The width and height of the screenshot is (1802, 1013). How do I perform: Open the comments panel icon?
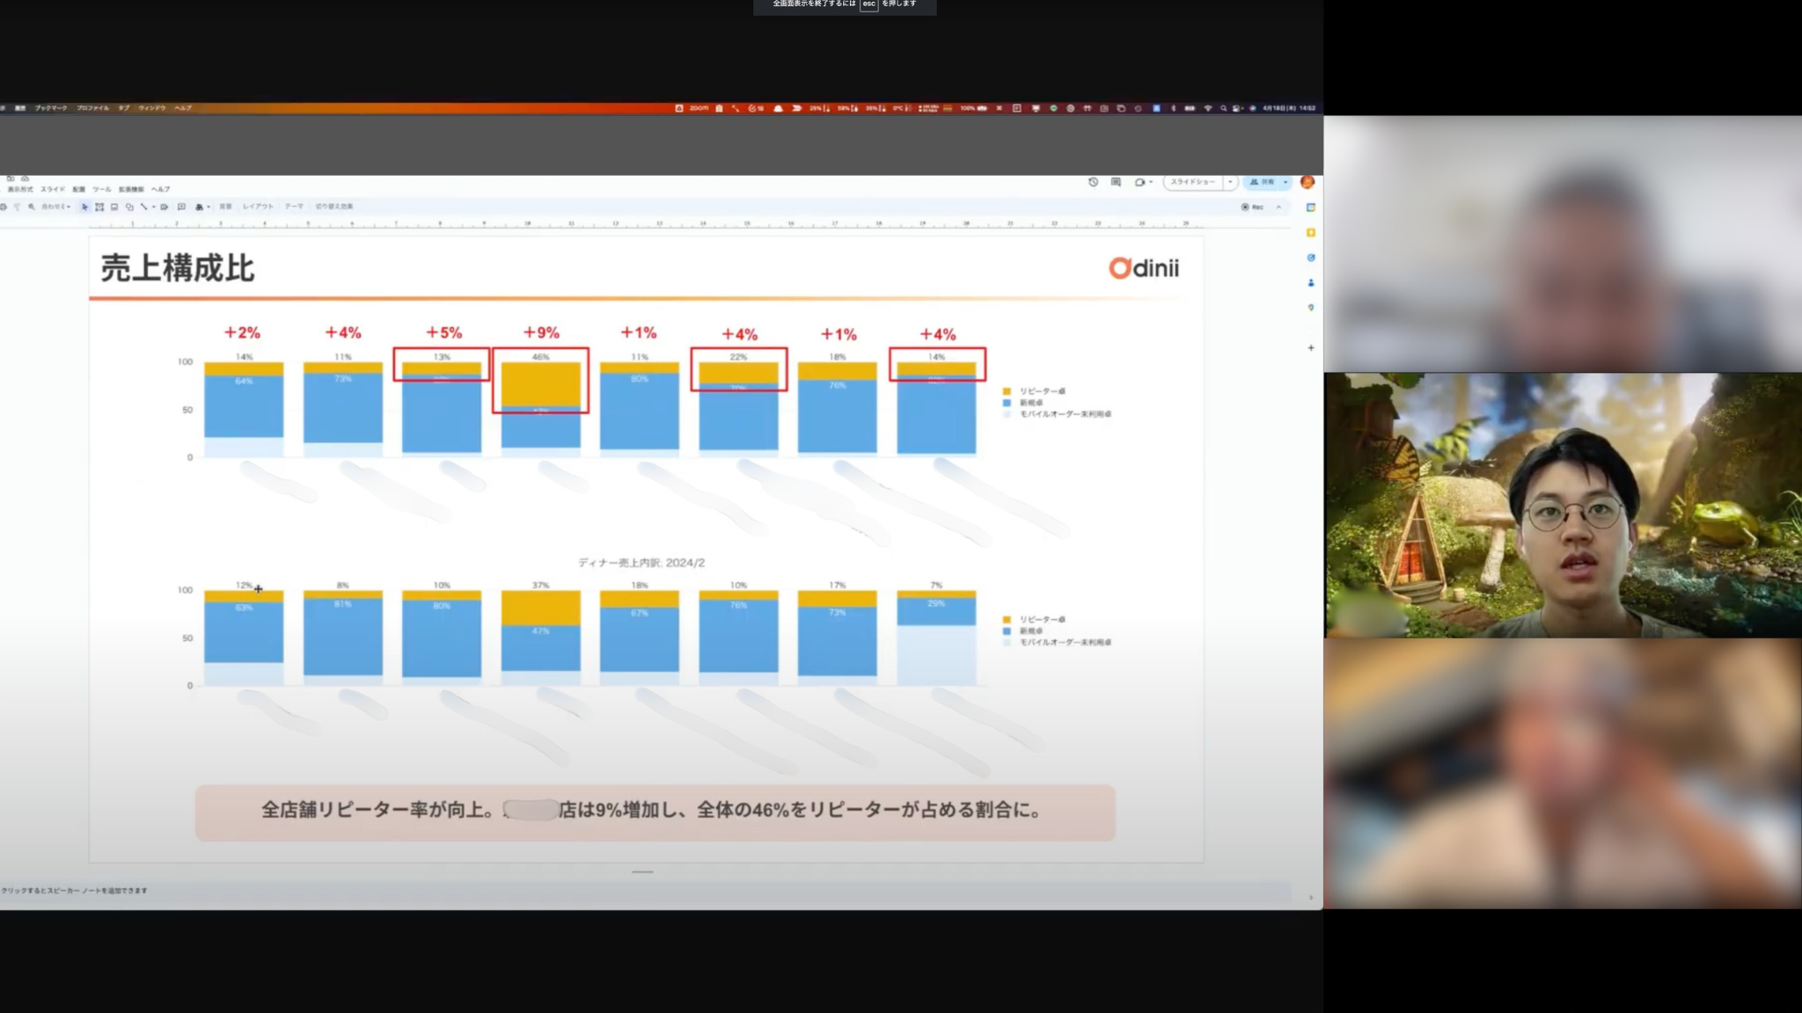(1116, 182)
